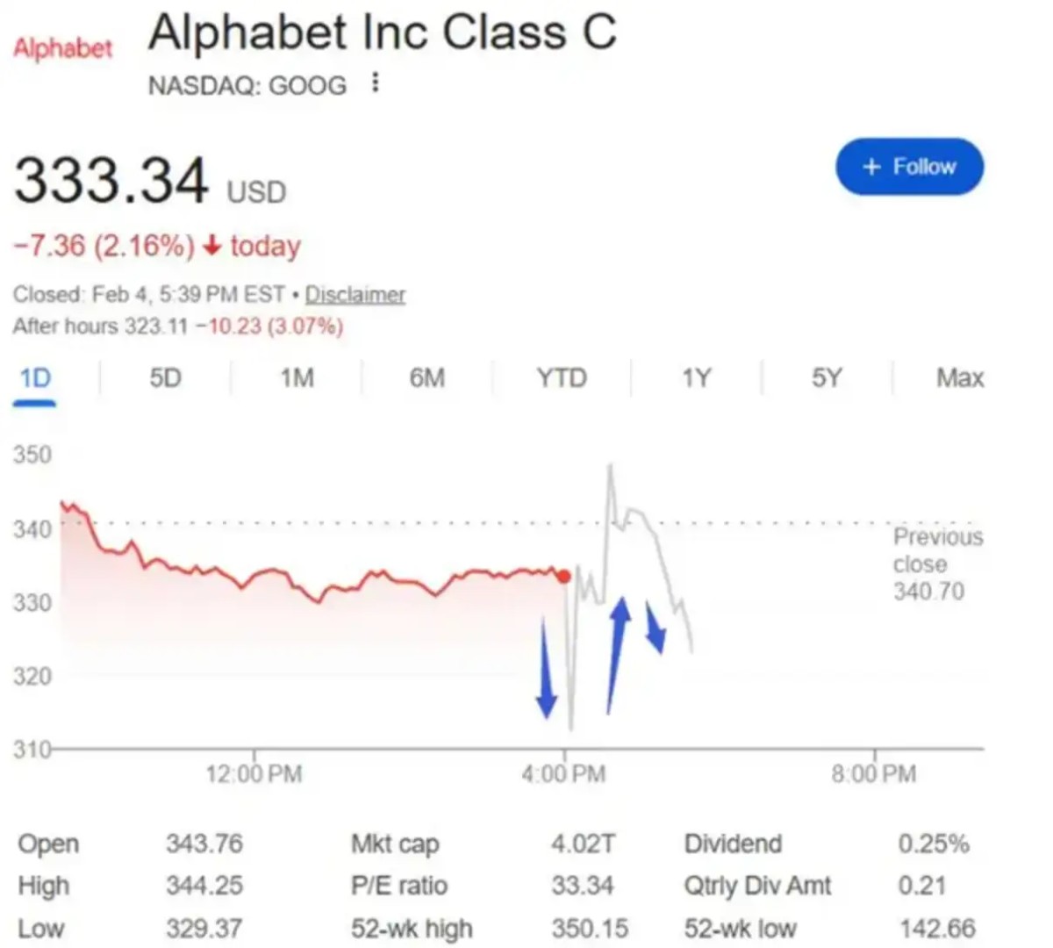The image size is (1053, 948).
Task: Select the 5Y time range
Action: (826, 377)
